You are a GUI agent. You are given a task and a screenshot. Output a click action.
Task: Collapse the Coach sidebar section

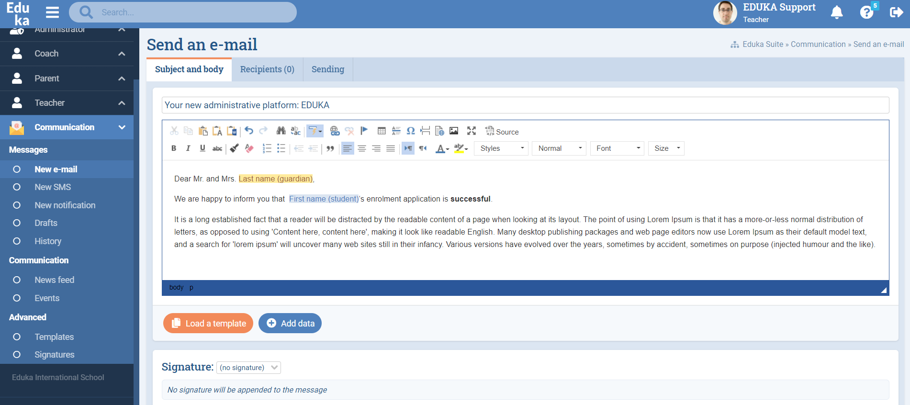122,54
